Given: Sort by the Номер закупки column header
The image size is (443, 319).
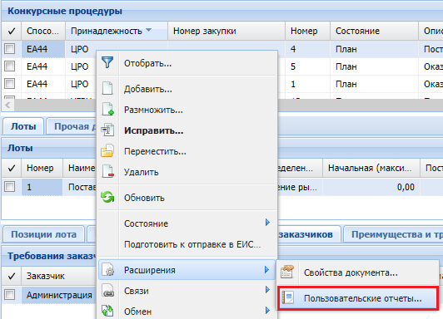Looking at the screenshot, I should click(226, 31).
